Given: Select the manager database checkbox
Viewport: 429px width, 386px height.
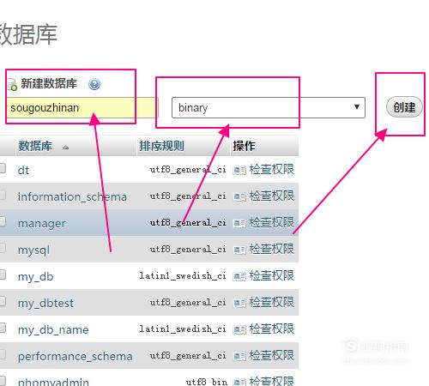Looking at the screenshot, I should (3, 221).
